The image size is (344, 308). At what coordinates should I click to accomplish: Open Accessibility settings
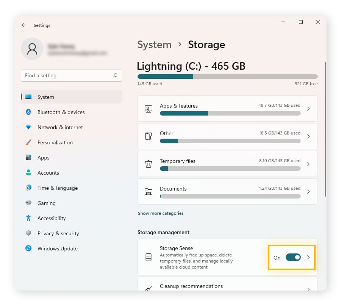[51, 218]
